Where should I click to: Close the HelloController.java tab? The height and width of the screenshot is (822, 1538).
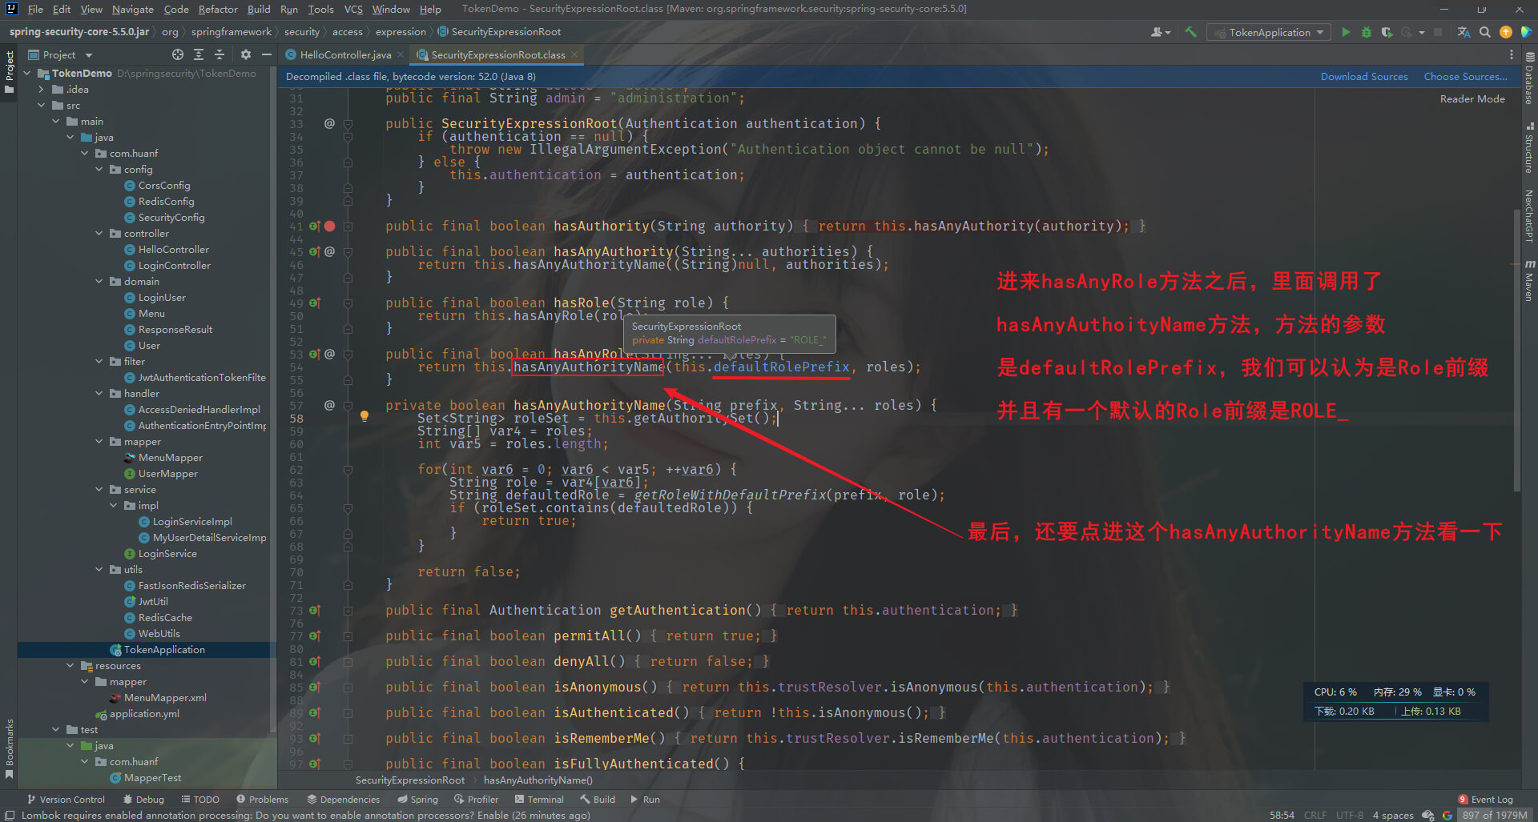pyautogui.click(x=401, y=55)
